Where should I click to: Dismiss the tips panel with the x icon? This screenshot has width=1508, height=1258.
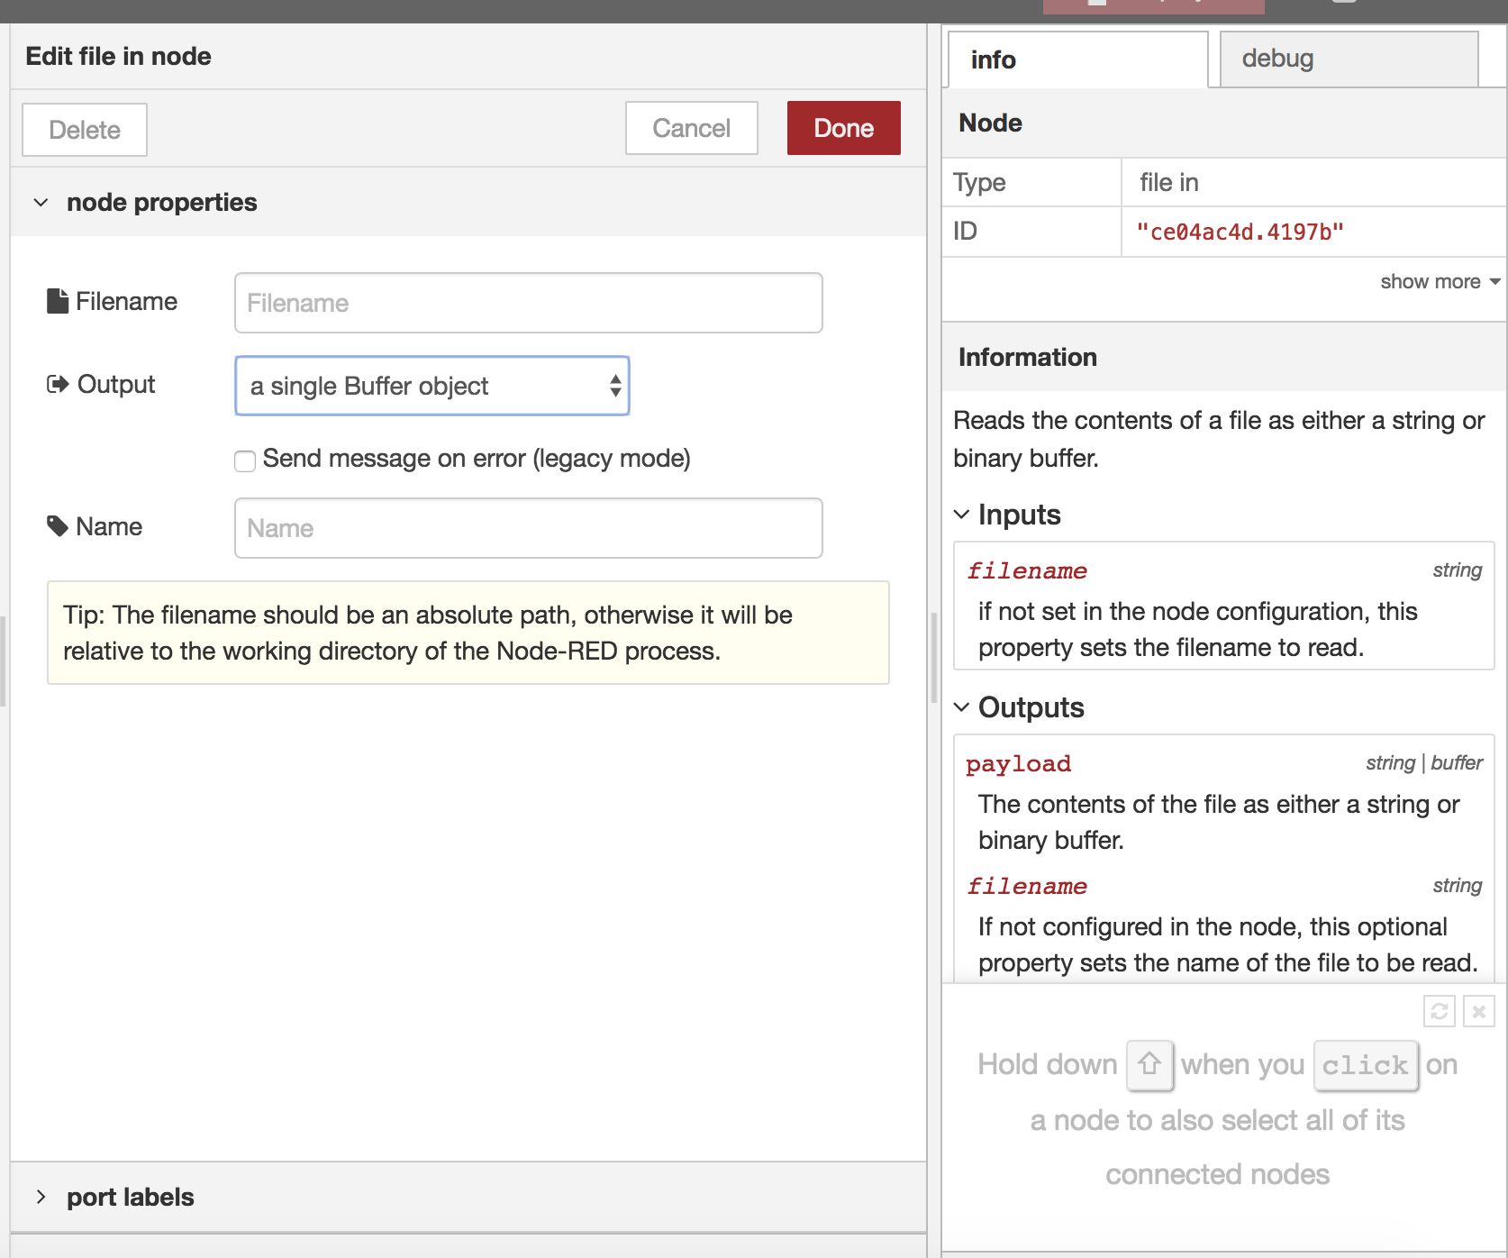(x=1478, y=1010)
